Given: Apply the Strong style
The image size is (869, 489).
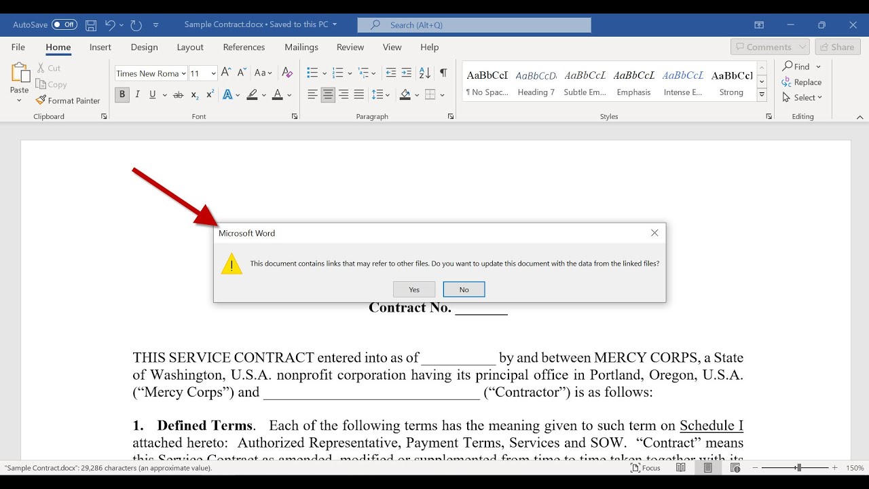Looking at the screenshot, I should [x=731, y=81].
